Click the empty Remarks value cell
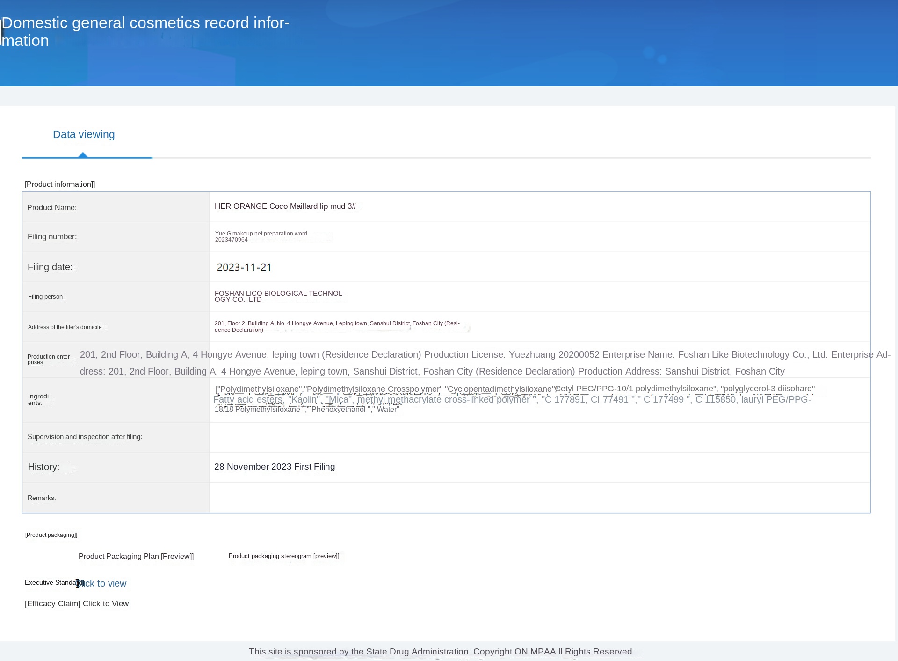Viewport: 898px width, 661px height. pyautogui.click(x=539, y=498)
